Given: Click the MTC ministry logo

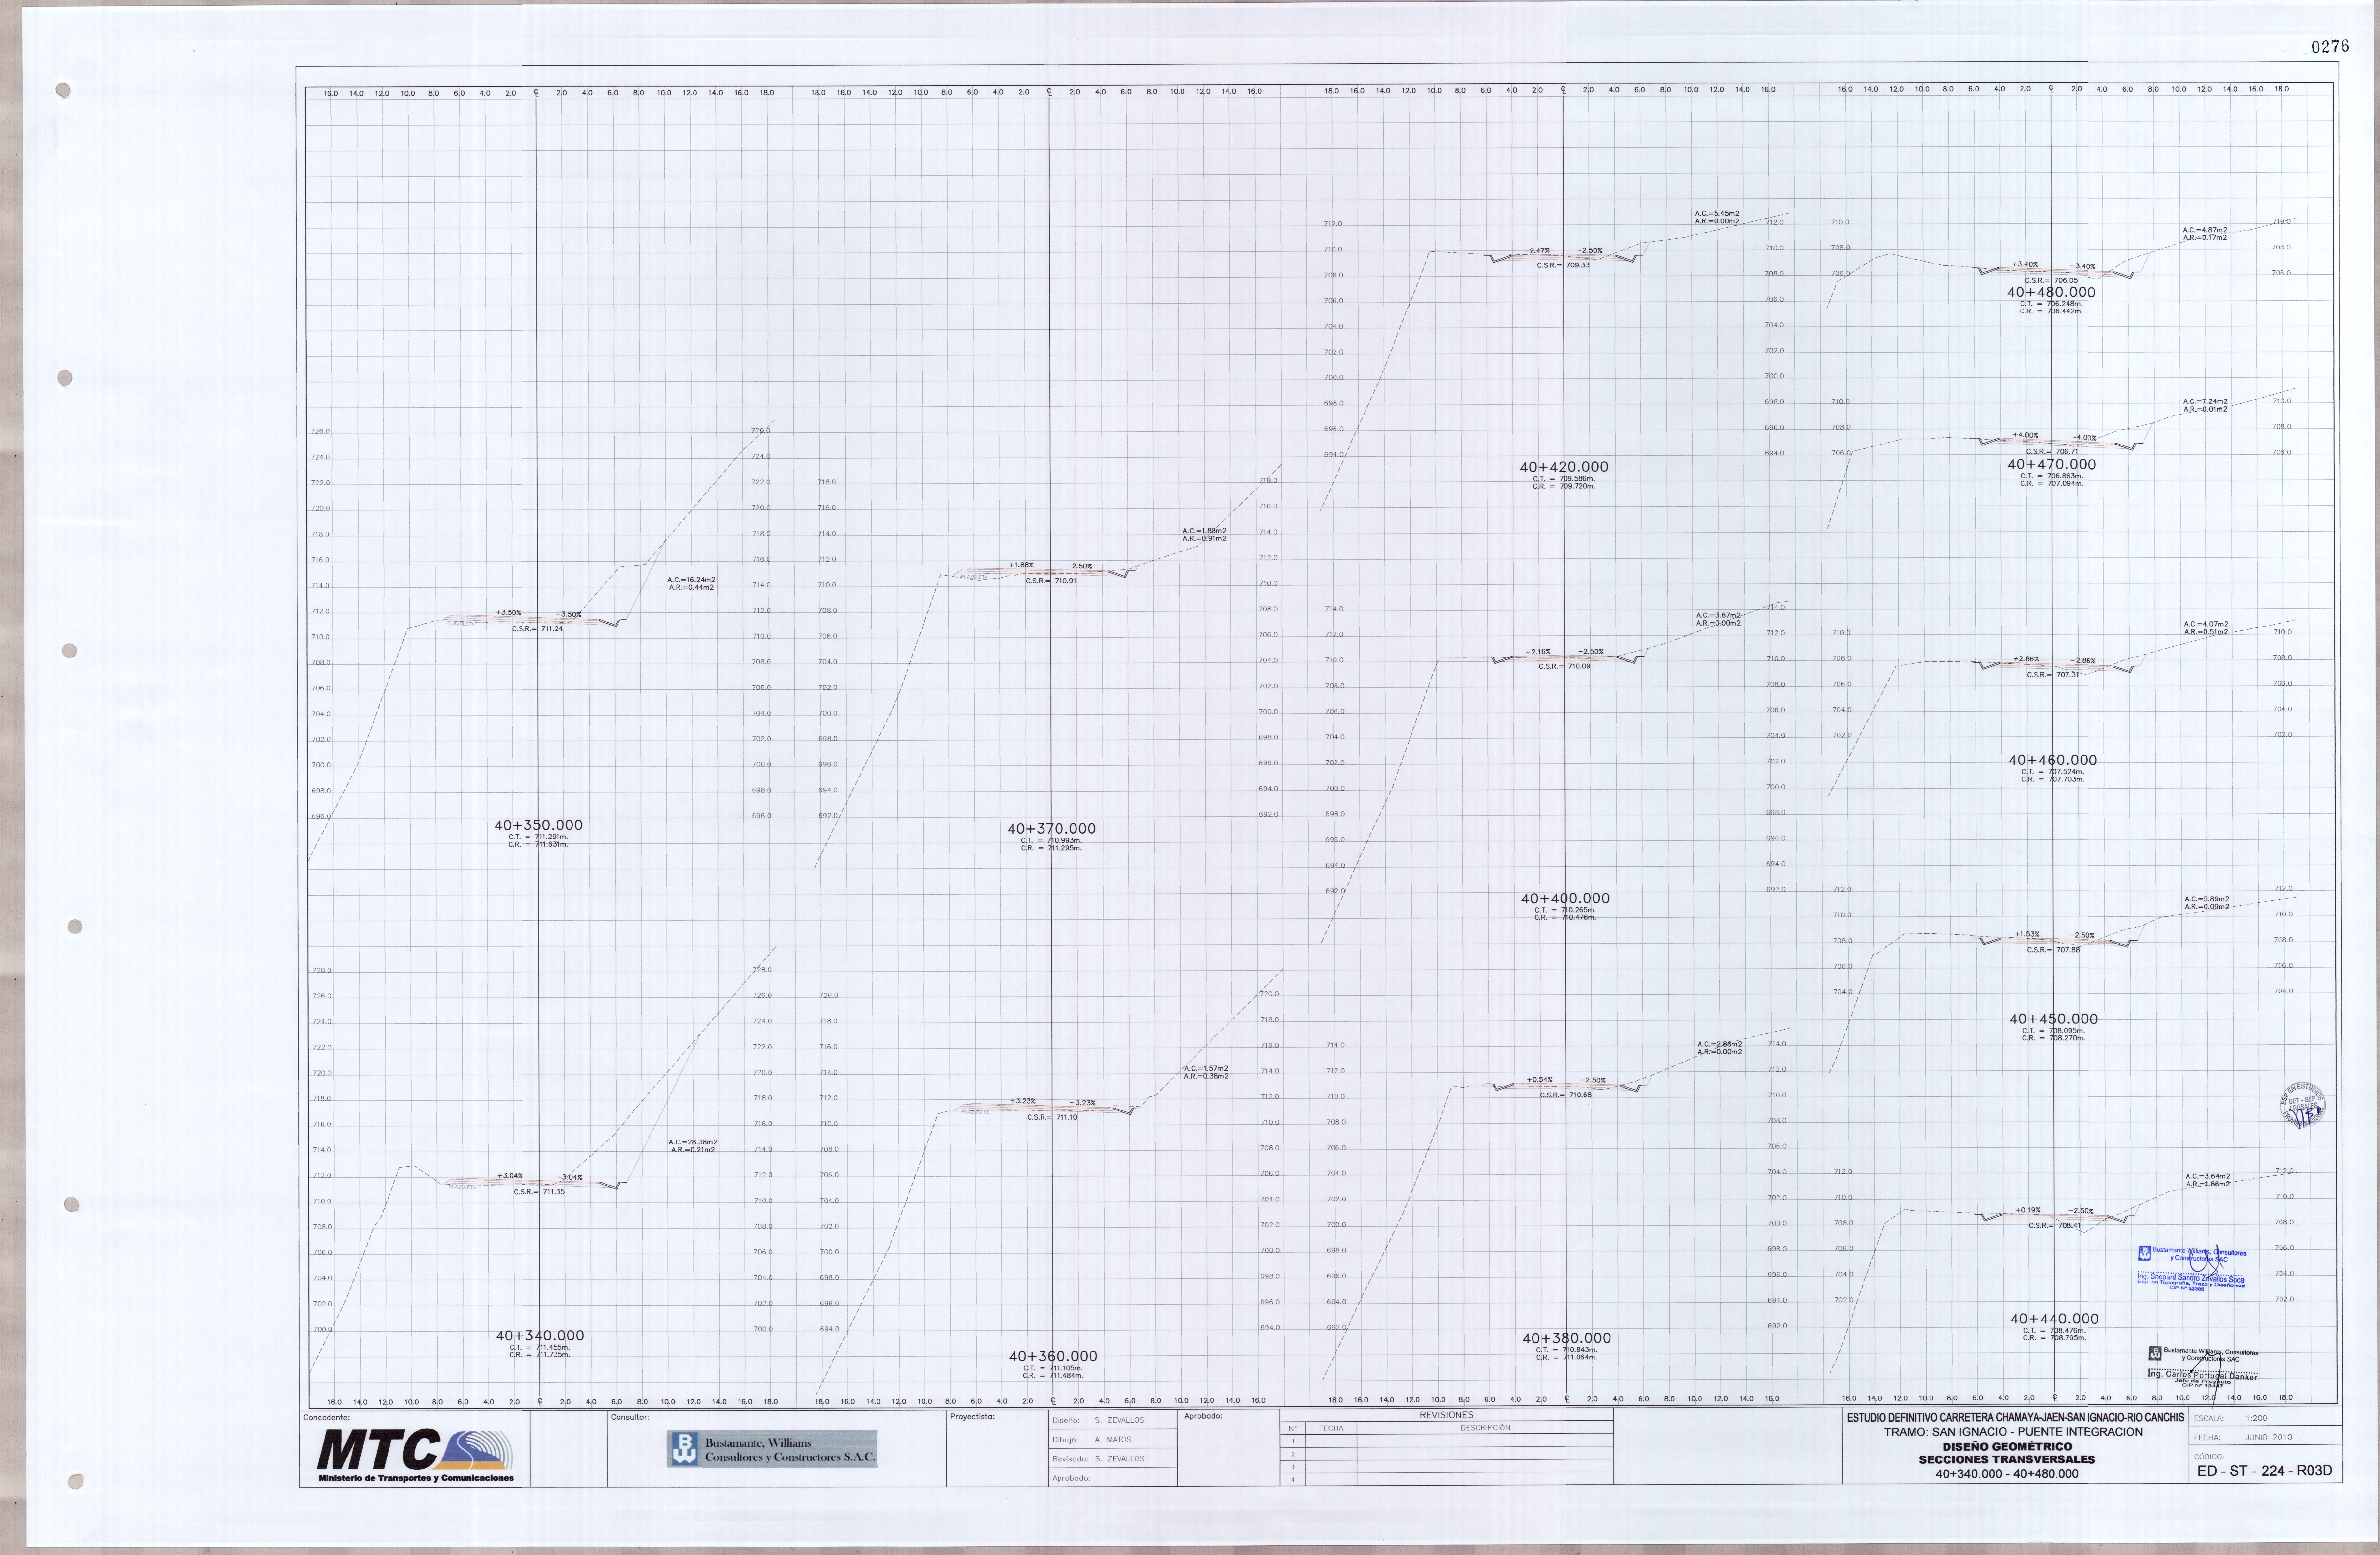Looking at the screenshot, I should pyautogui.click(x=415, y=1455).
